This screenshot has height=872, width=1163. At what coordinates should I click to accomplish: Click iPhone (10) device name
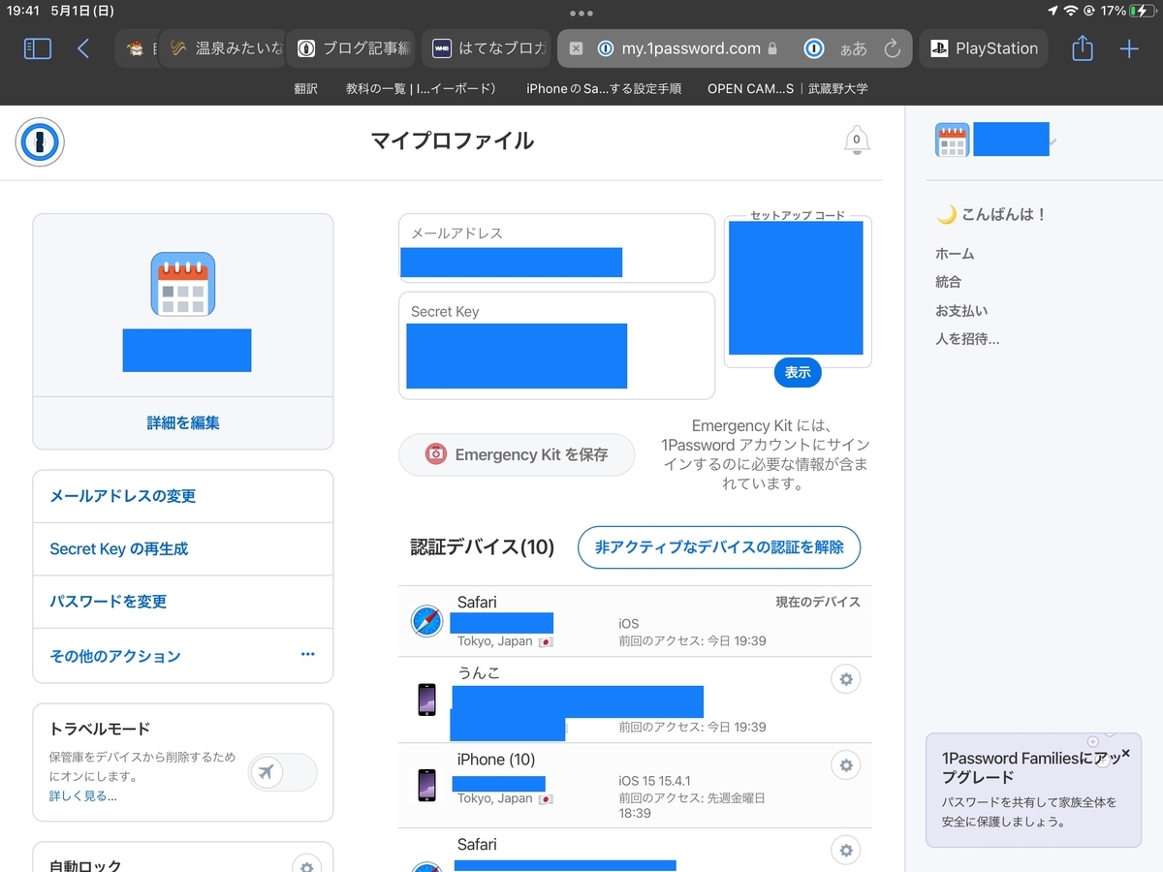pyautogui.click(x=496, y=759)
